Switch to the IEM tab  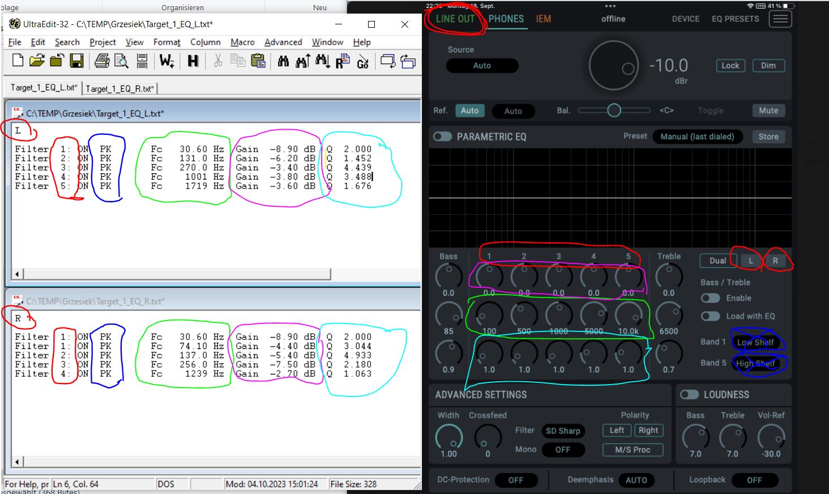point(544,19)
